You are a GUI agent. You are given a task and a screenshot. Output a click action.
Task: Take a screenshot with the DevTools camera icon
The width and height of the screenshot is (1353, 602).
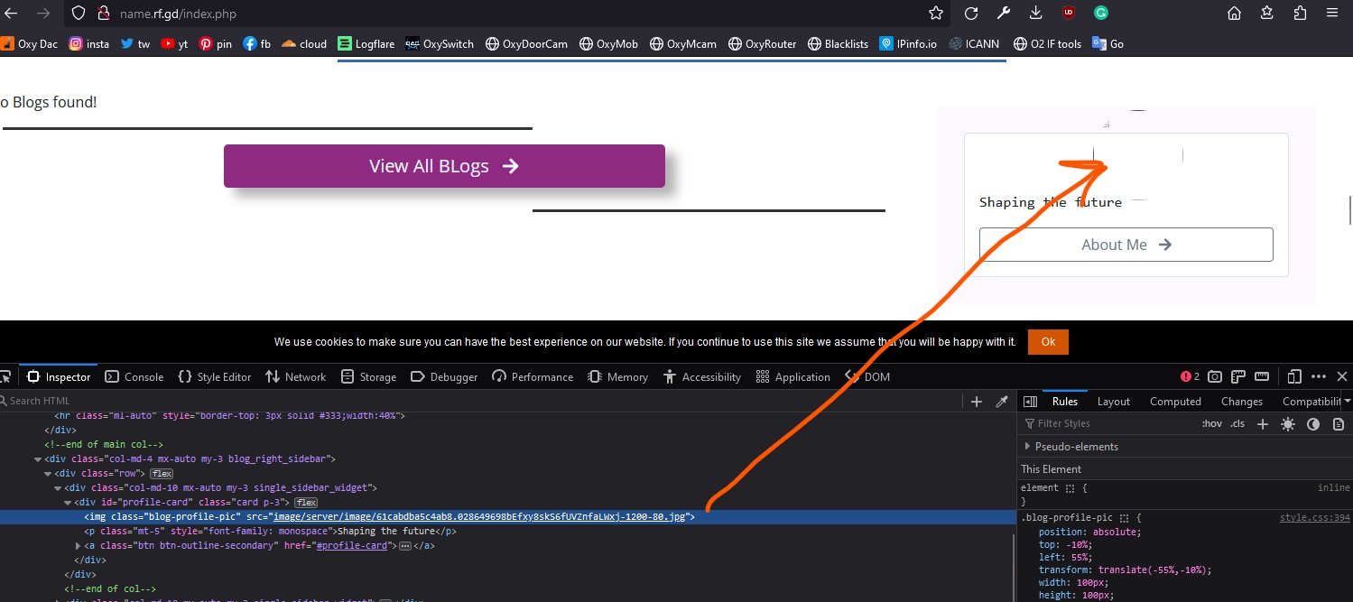tap(1215, 376)
